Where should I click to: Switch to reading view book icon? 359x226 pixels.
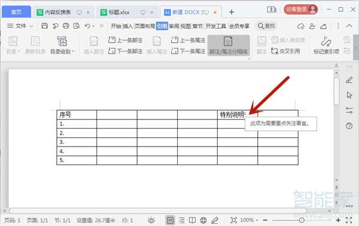(x=192, y=220)
